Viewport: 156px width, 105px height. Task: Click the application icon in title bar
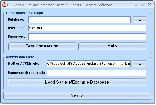coord(4,5)
